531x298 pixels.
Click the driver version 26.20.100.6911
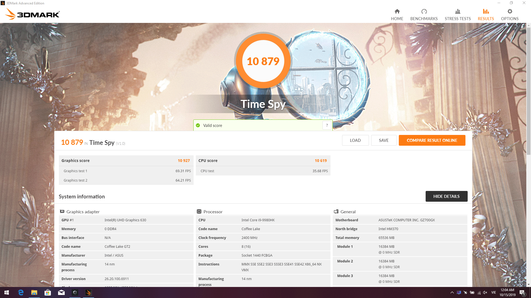click(x=116, y=279)
